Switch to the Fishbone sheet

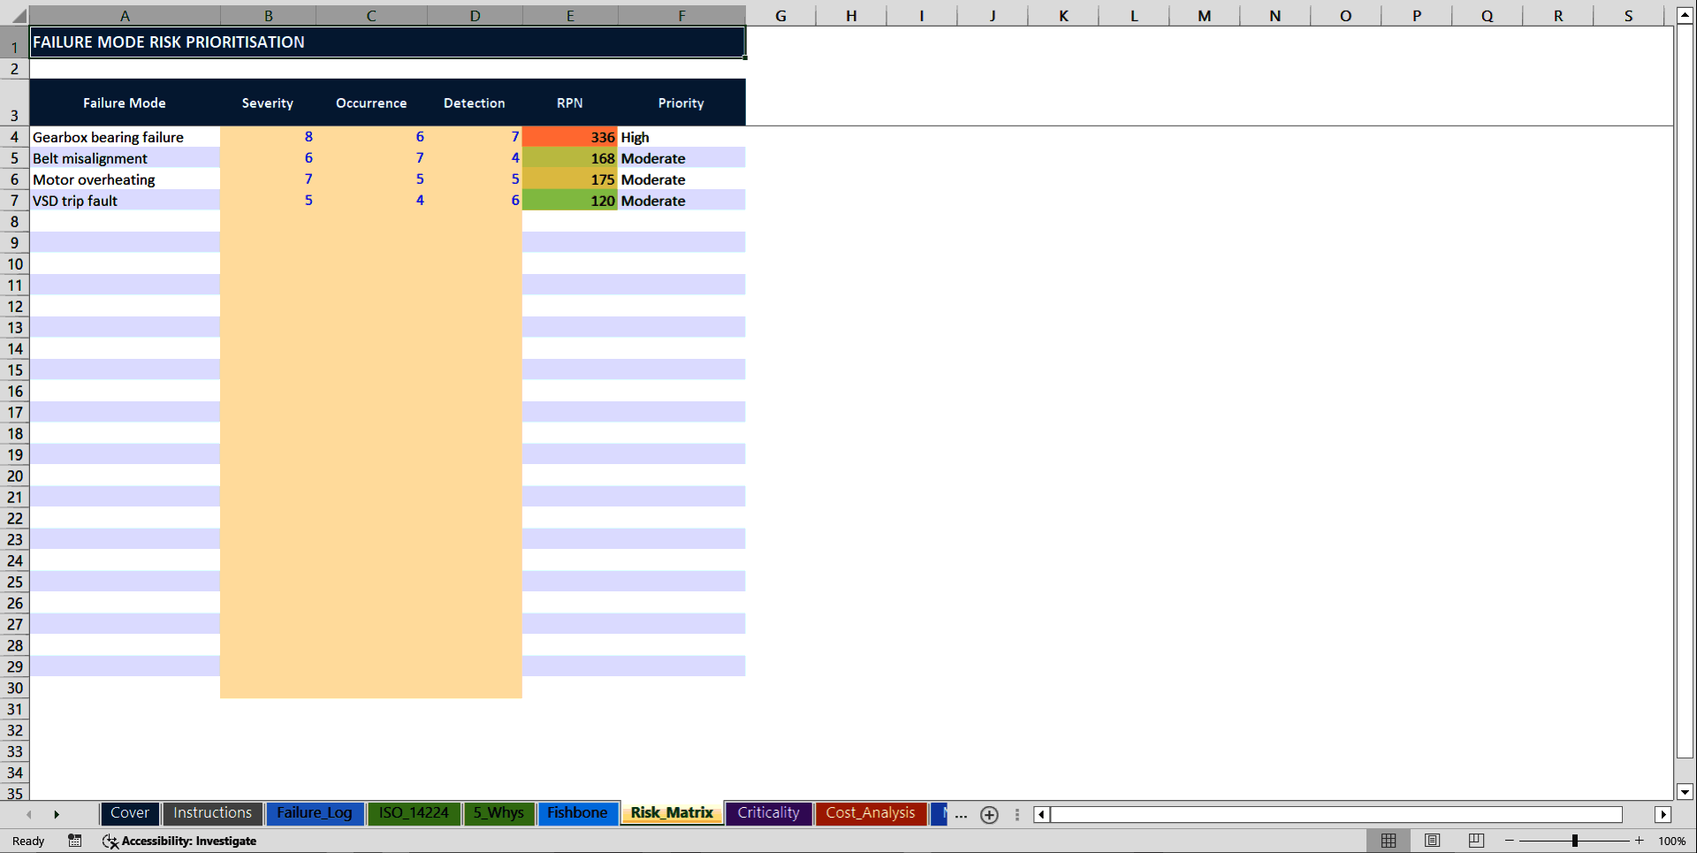pos(577,813)
